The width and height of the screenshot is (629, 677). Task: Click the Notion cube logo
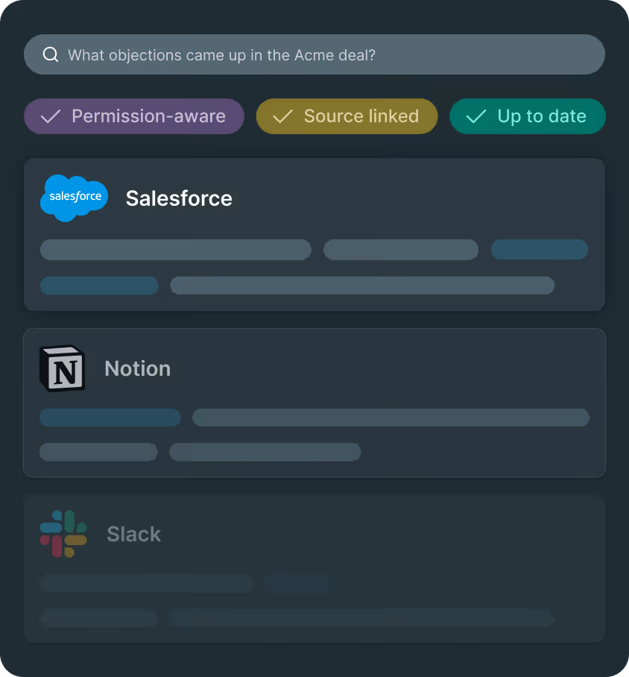click(x=62, y=368)
